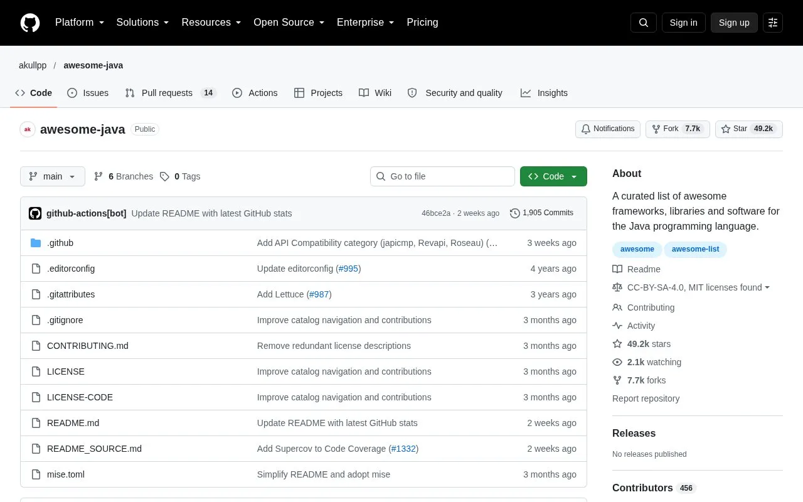This screenshot has width=803, height=502.
Task: Switch to the Projects tab
Action: click(318, 93)
